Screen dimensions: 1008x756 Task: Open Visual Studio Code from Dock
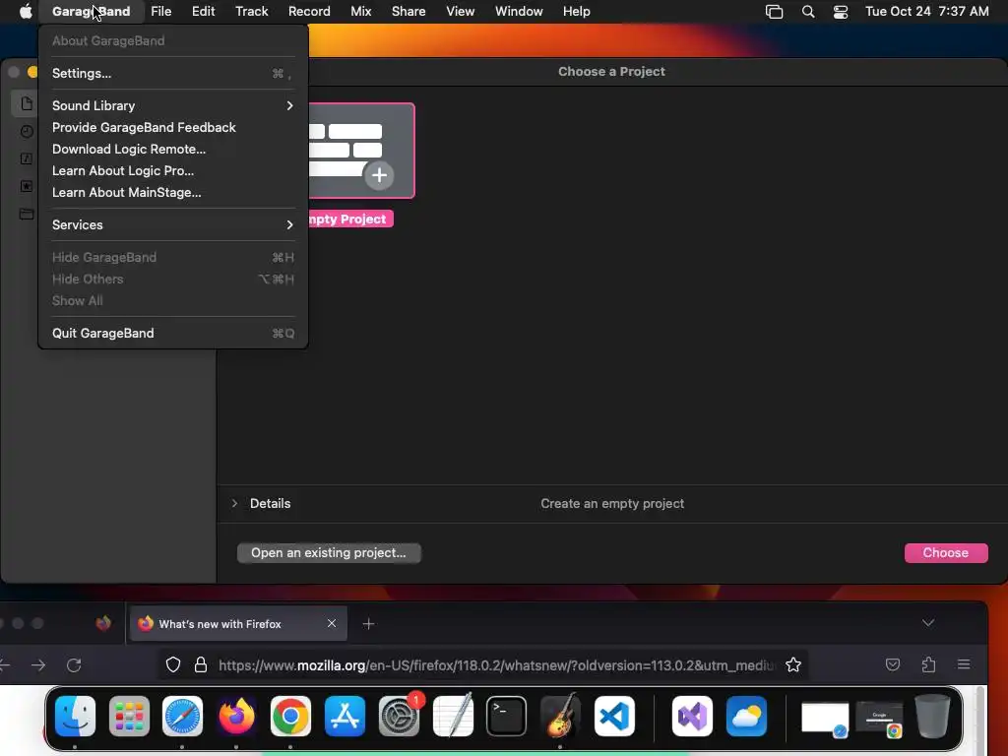614,716
